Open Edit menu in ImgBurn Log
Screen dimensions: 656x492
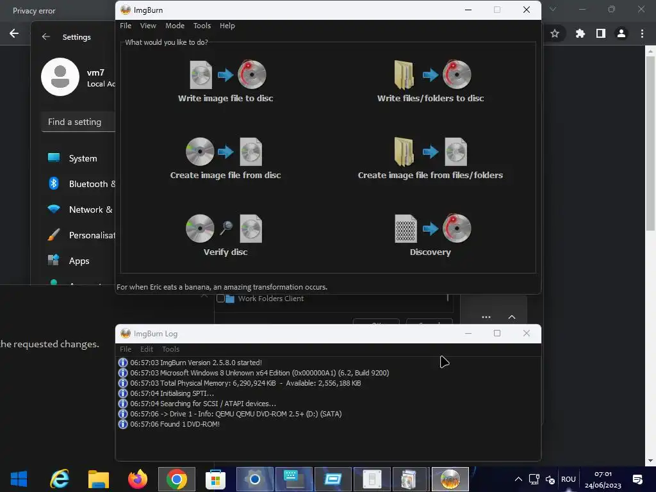[x=147, y=349]
